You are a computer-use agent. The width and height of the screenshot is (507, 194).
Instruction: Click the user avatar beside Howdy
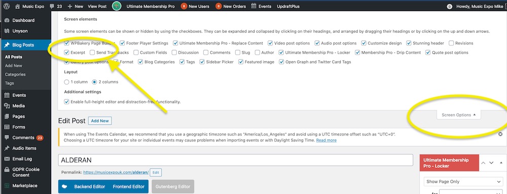[449, 7]
